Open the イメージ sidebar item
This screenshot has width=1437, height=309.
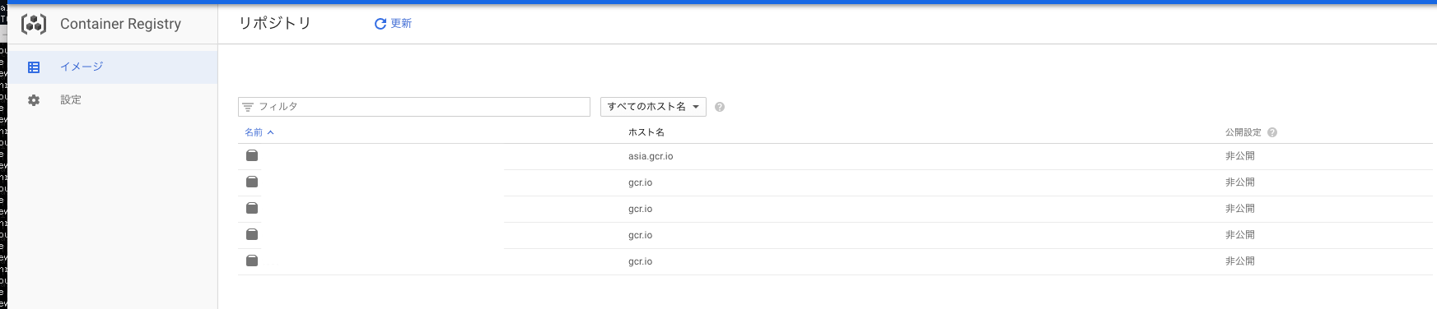click(x=113, y=67)
